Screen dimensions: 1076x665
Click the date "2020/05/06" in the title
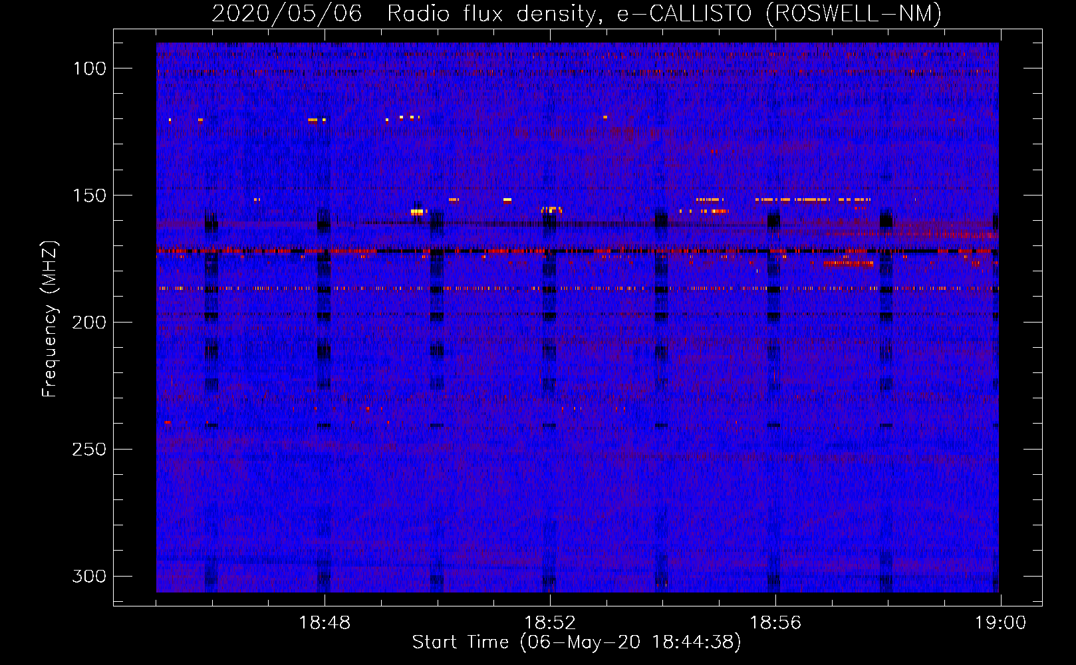287,13
